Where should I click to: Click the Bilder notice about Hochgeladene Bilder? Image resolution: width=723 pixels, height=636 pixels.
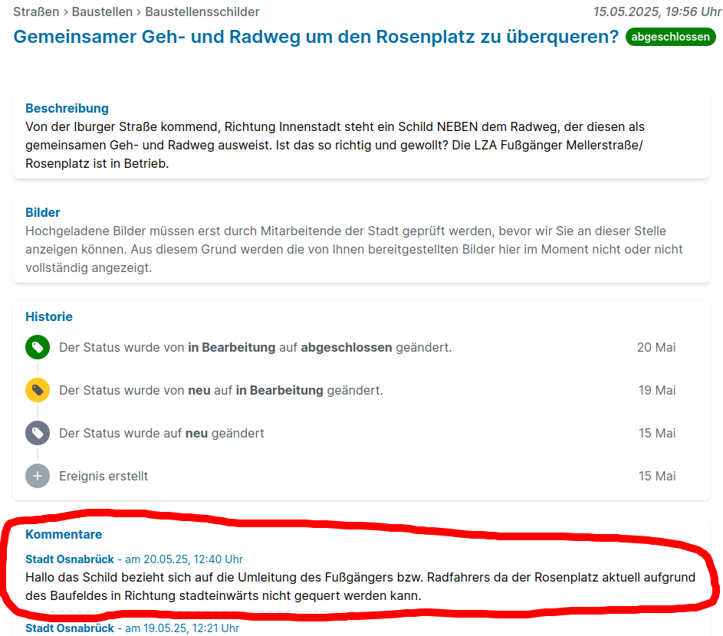click(353, 249)
